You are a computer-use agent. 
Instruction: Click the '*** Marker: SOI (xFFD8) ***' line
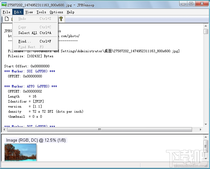pyautogui.click(x=30, y=71)
